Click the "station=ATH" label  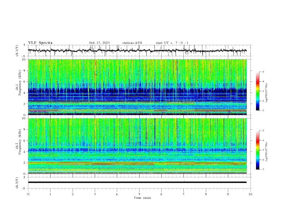click(132, 43)
